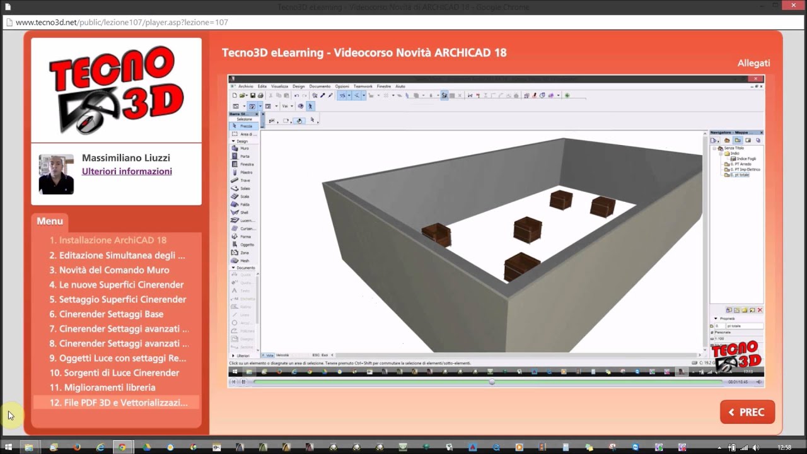
Task: Collapse the Documento section in toolbox
Action: coord(233,268)
